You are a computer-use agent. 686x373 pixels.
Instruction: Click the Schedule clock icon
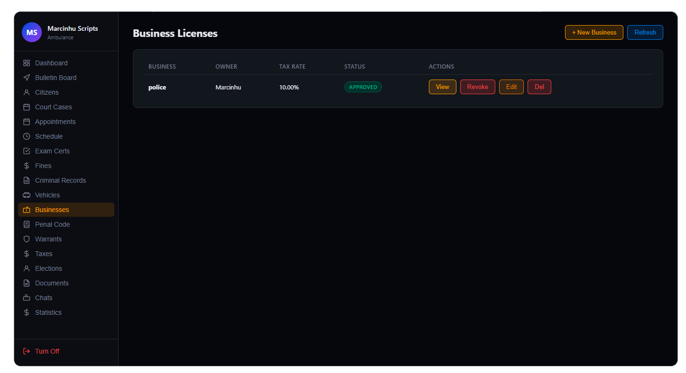coord(27,136)
